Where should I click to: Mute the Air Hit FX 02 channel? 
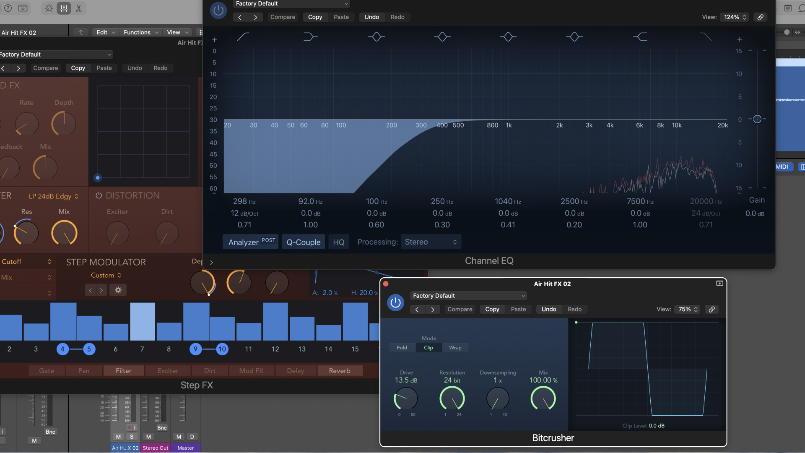click(x=118, y=437)
